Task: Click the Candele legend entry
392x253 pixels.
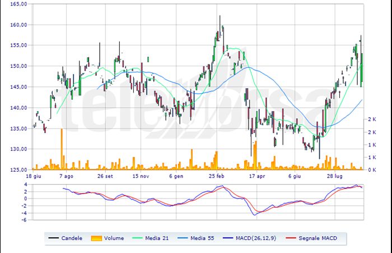Action: pos(66,238)
